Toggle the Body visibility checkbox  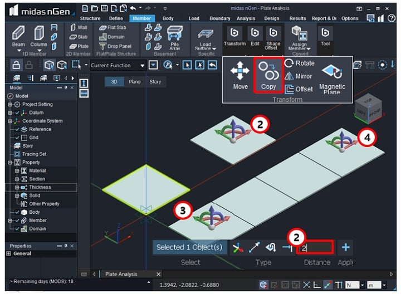[x=17, y=212]
